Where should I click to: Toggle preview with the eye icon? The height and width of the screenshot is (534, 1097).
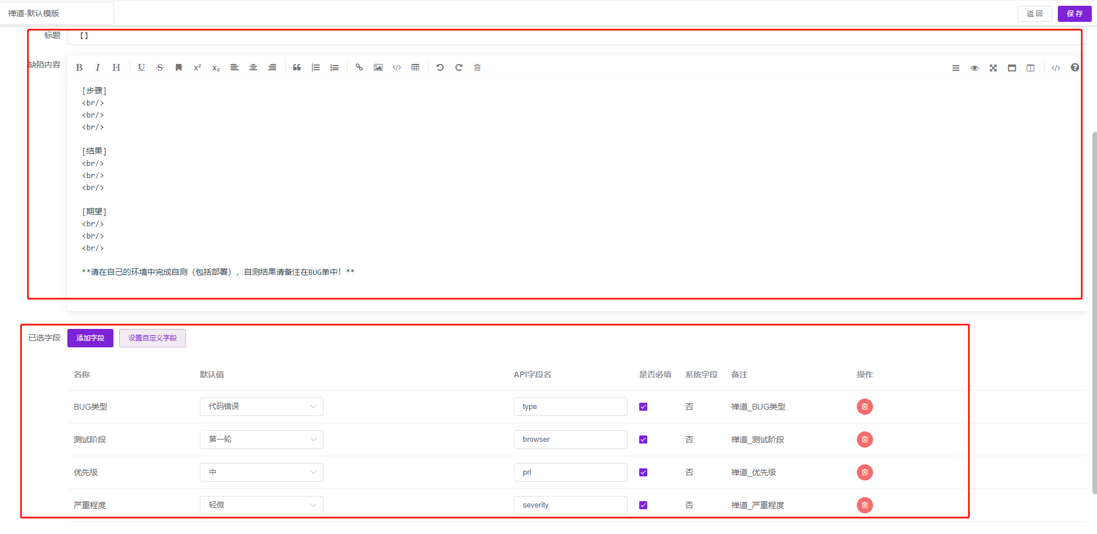click(x=974, y=68)
